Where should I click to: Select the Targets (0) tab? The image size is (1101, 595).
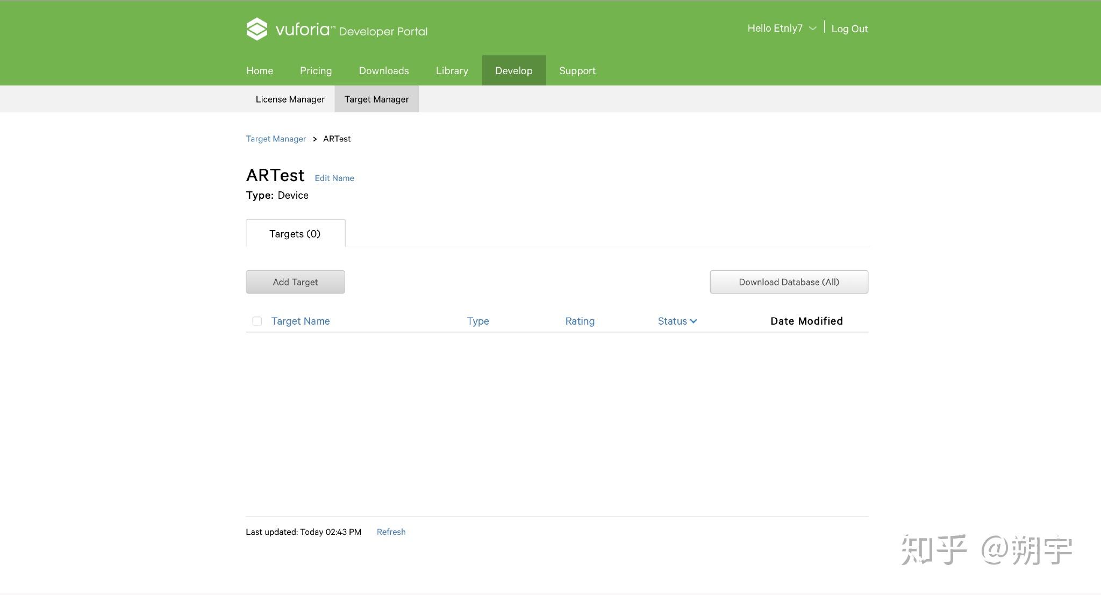pos(295,234)
